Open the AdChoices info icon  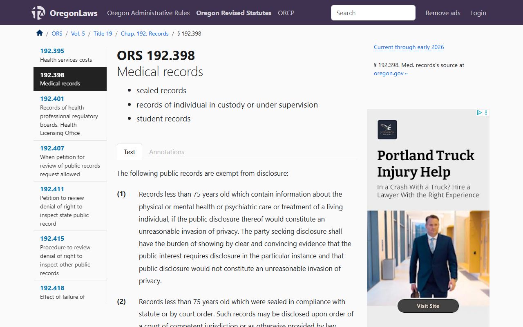tap(480, 112)
